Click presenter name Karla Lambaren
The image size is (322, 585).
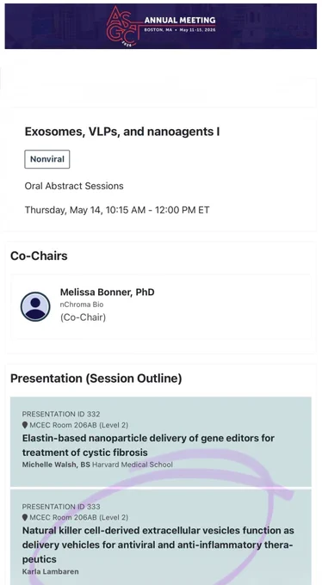click(x=51, y=571)
